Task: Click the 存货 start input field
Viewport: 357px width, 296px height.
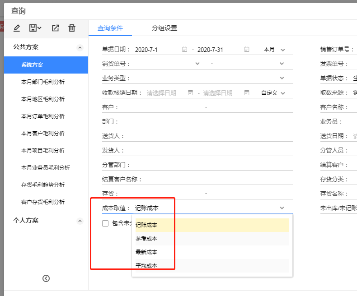Action: pos(161,194)
